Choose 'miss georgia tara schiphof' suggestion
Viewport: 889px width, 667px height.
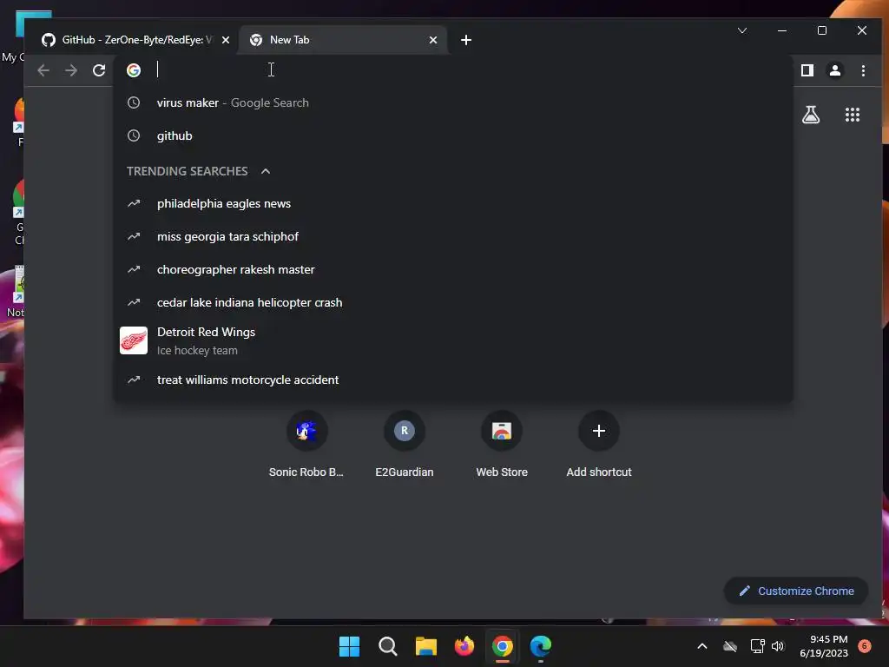click(x=452, y=236)
